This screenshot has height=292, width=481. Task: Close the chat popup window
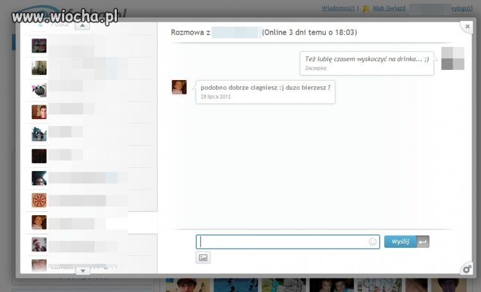(x=467, y=27)
